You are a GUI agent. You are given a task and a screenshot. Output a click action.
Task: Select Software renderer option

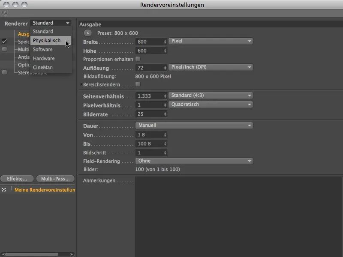[51, 49]
